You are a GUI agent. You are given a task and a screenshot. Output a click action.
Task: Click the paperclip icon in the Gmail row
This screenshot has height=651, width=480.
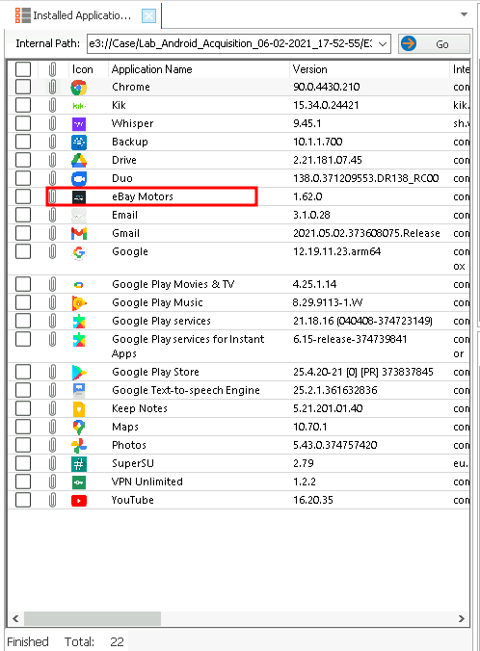pyautogui.click(x=52, y=233)
